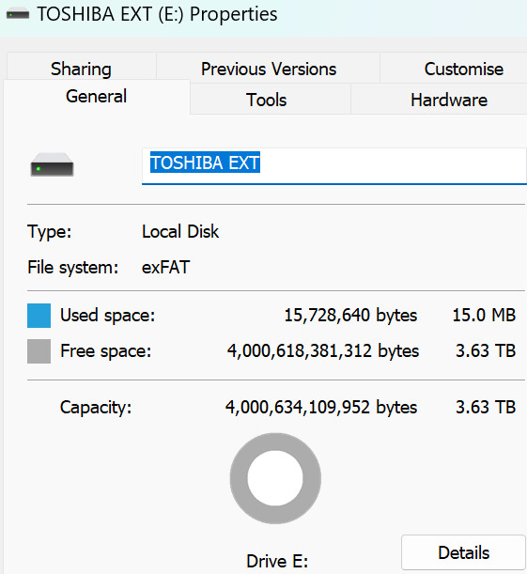Select the General tab
Viewport: 527px width, 574px height.
97,96
